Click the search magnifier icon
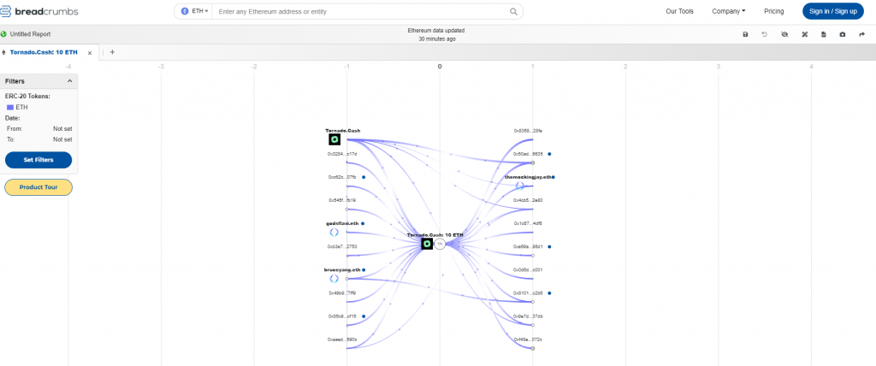This screenshot has width=876, height=366. pyautogui.click(x=513, y=11)
